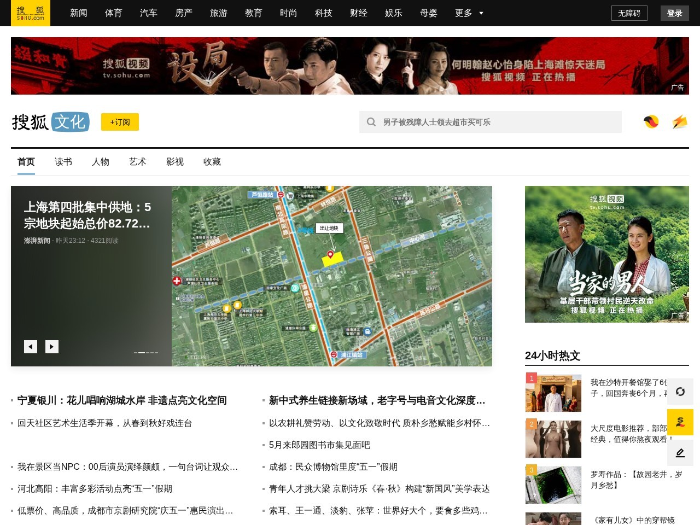Open 母婴 in the top navigation
Screen dimensions: 700x525
tap(429, 13)
